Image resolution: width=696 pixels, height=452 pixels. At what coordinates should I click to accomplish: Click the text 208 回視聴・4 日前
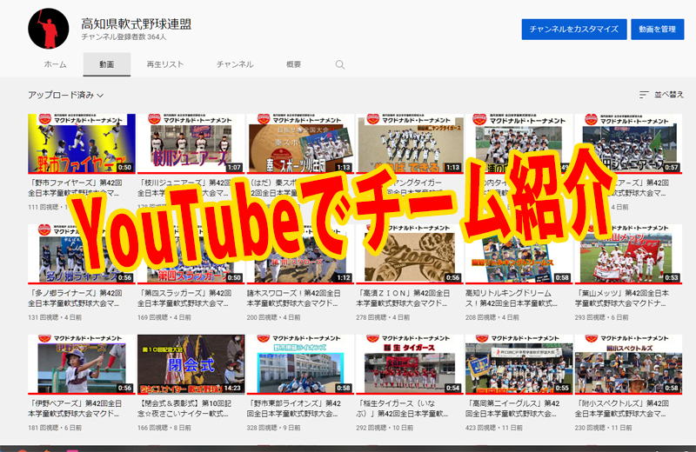click(492, 317)
